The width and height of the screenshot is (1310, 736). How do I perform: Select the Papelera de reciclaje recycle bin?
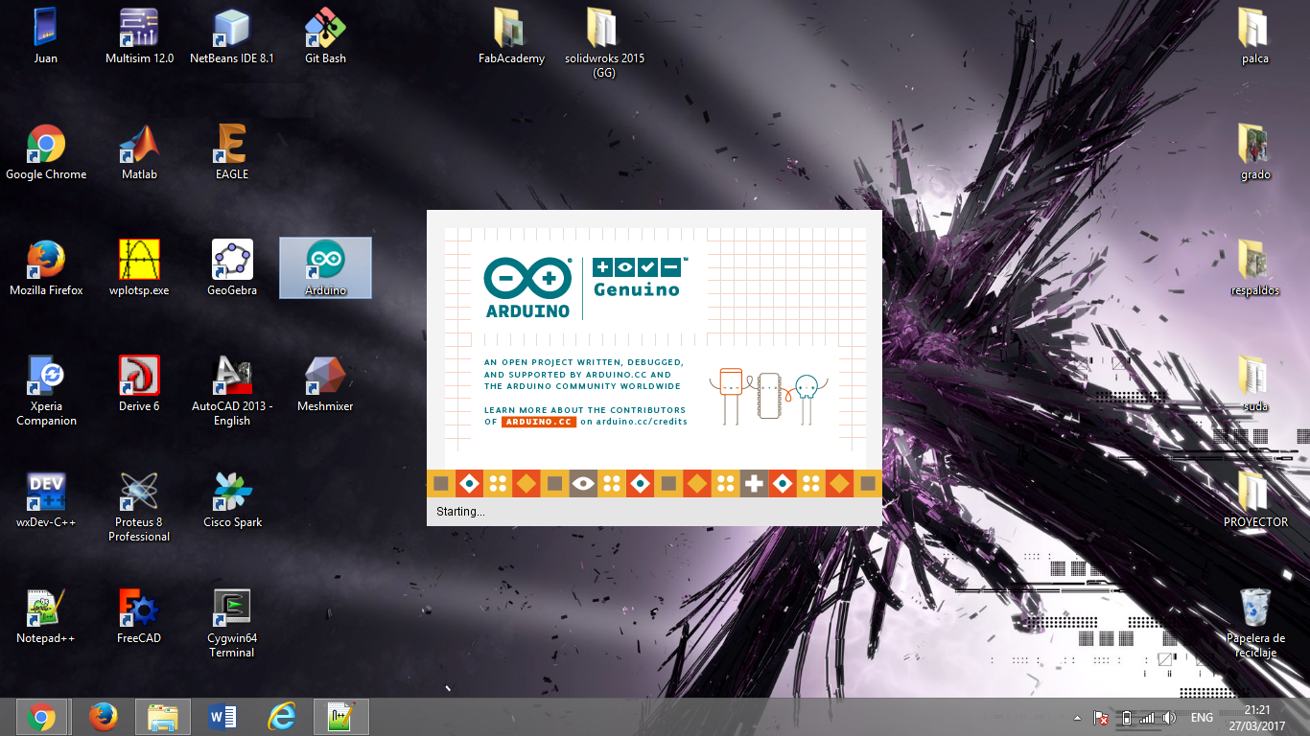[1254, 624]
